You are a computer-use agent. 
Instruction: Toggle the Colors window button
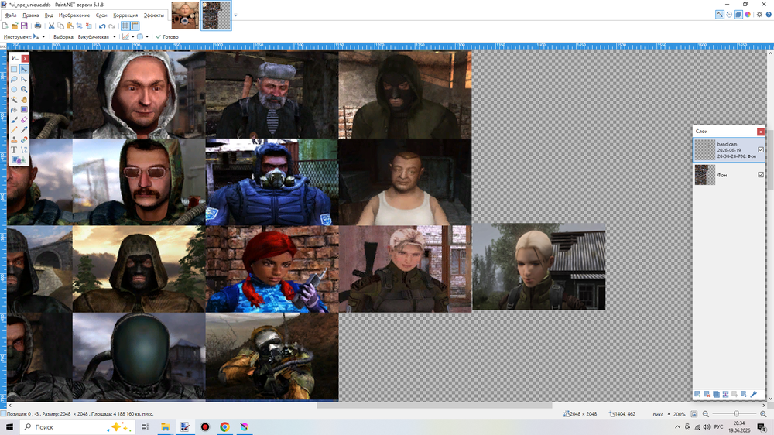(x=748, y=14)
